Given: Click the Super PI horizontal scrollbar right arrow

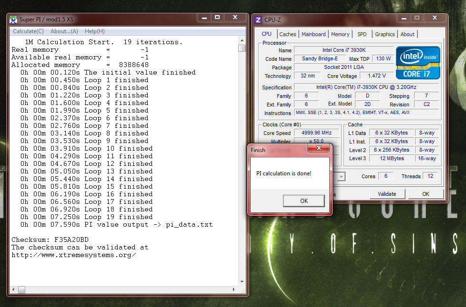Looking at the screenshot, I should click(x=234, y=289).
